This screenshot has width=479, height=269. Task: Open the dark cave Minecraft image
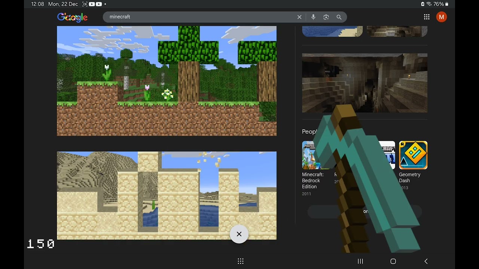pos(364,83)
